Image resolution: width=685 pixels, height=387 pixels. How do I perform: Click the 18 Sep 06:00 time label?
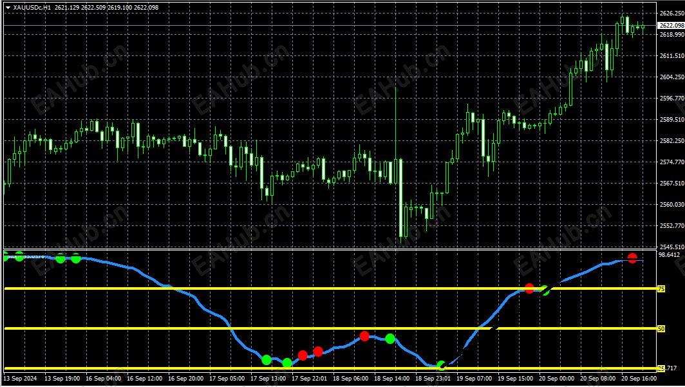click(350, 378)
